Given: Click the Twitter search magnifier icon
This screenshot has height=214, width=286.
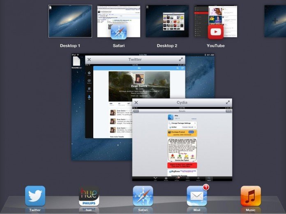Looking at the screenshot, I should pos(178,68).
